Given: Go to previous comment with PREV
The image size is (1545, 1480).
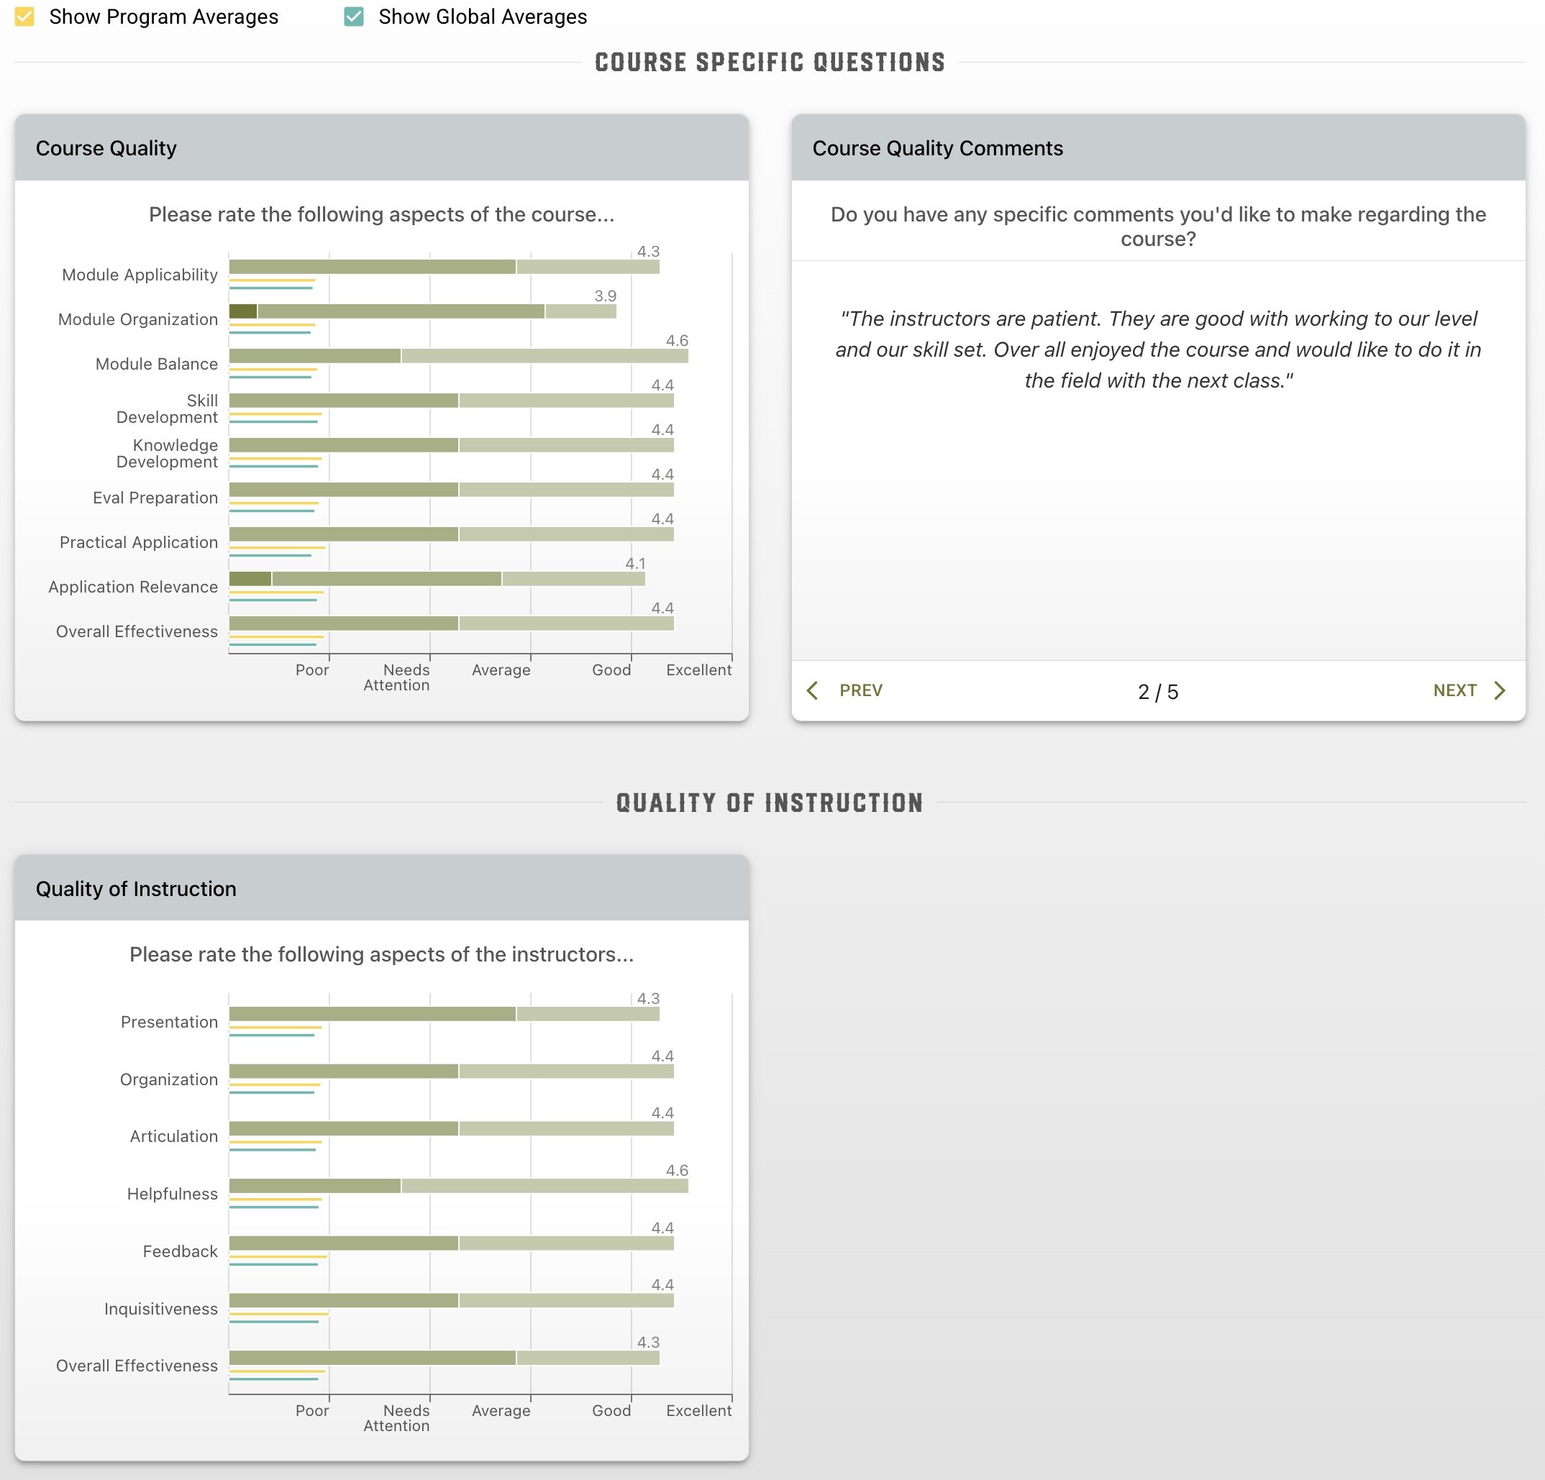Looking at the screenshot, I should pyautogui.click(x=860, y=690).
